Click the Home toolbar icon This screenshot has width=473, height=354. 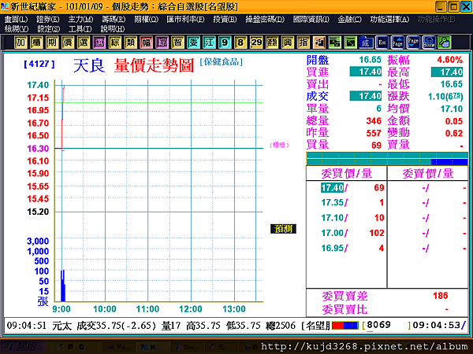click(x=429, y=42)
